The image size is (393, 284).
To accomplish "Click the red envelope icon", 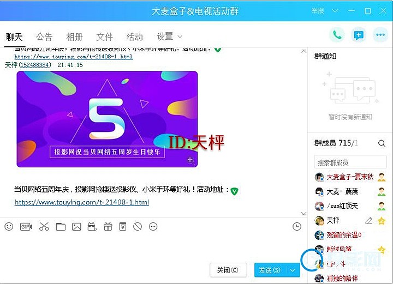I will pyautogui.click(x=123, y=226).
